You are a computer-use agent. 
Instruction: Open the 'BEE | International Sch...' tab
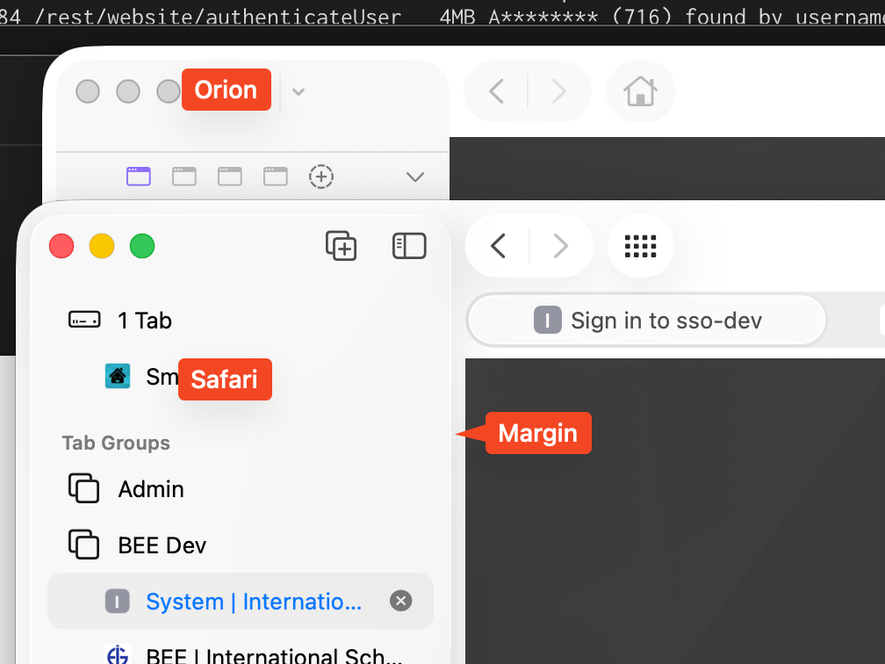275,654
